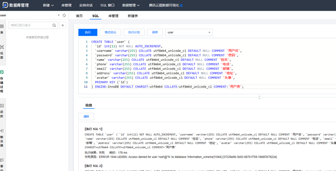Screen dimensions: 336x171
Task: Click the PRIMARY KEY line in the editor
Action: 111,82
